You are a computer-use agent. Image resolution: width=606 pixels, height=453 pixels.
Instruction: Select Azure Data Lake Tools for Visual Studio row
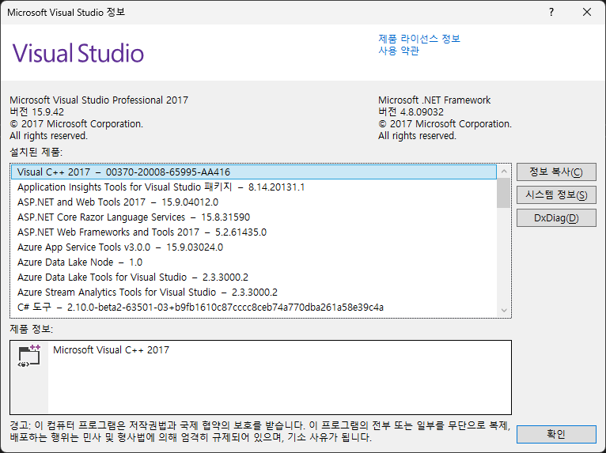[254, 277]
